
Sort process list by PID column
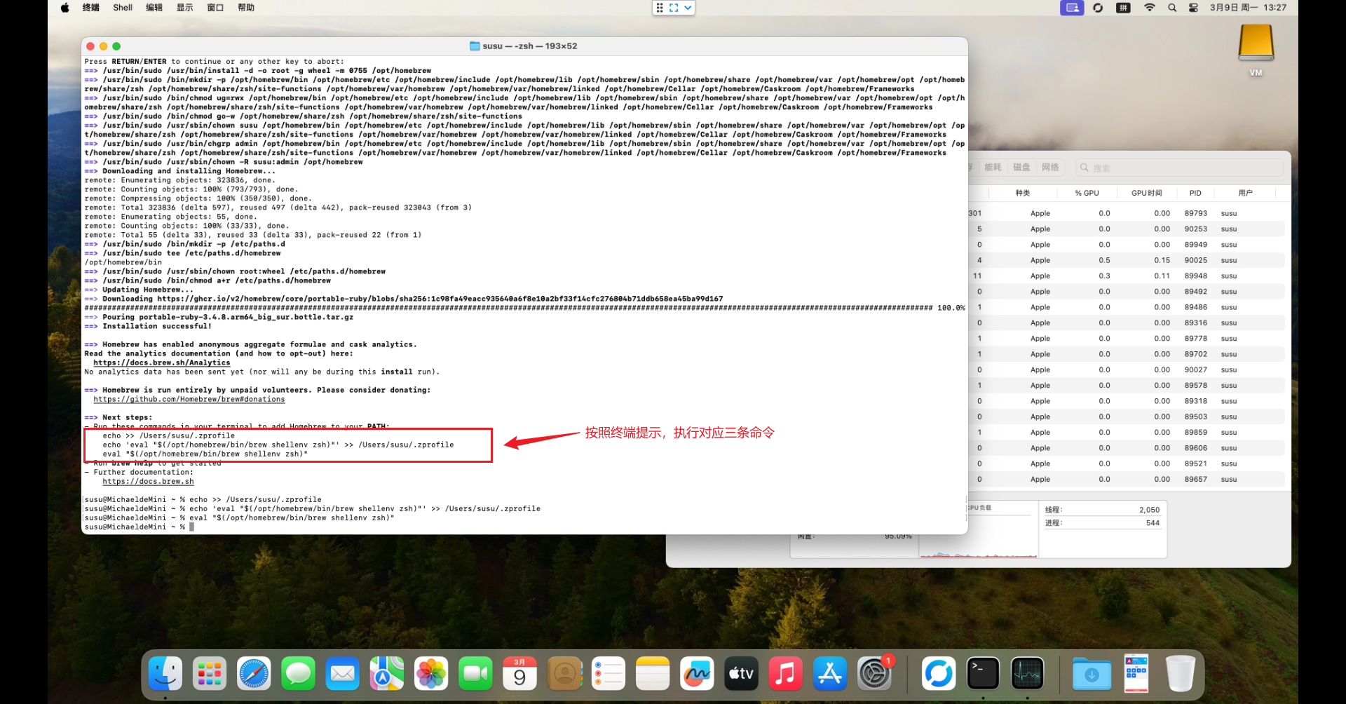click(1195, 193)
